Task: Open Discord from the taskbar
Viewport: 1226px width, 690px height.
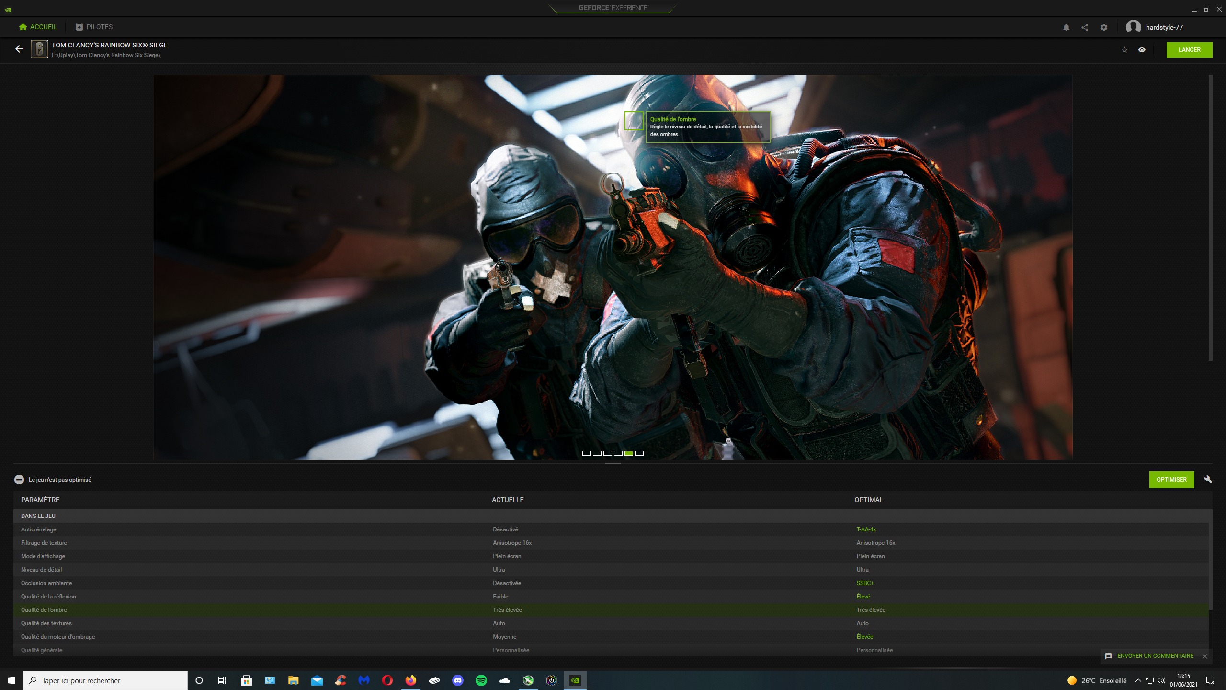Action: pyautogui.click(x=458, y=680)
